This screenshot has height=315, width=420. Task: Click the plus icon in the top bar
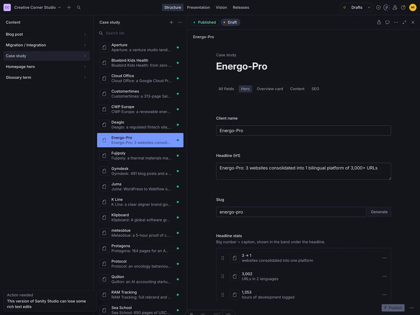[69, 7]
